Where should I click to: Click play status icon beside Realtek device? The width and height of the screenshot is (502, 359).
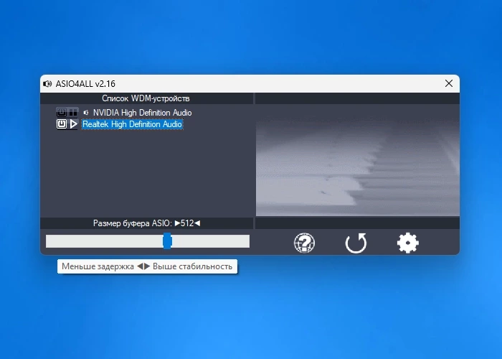tap(74, 123)
